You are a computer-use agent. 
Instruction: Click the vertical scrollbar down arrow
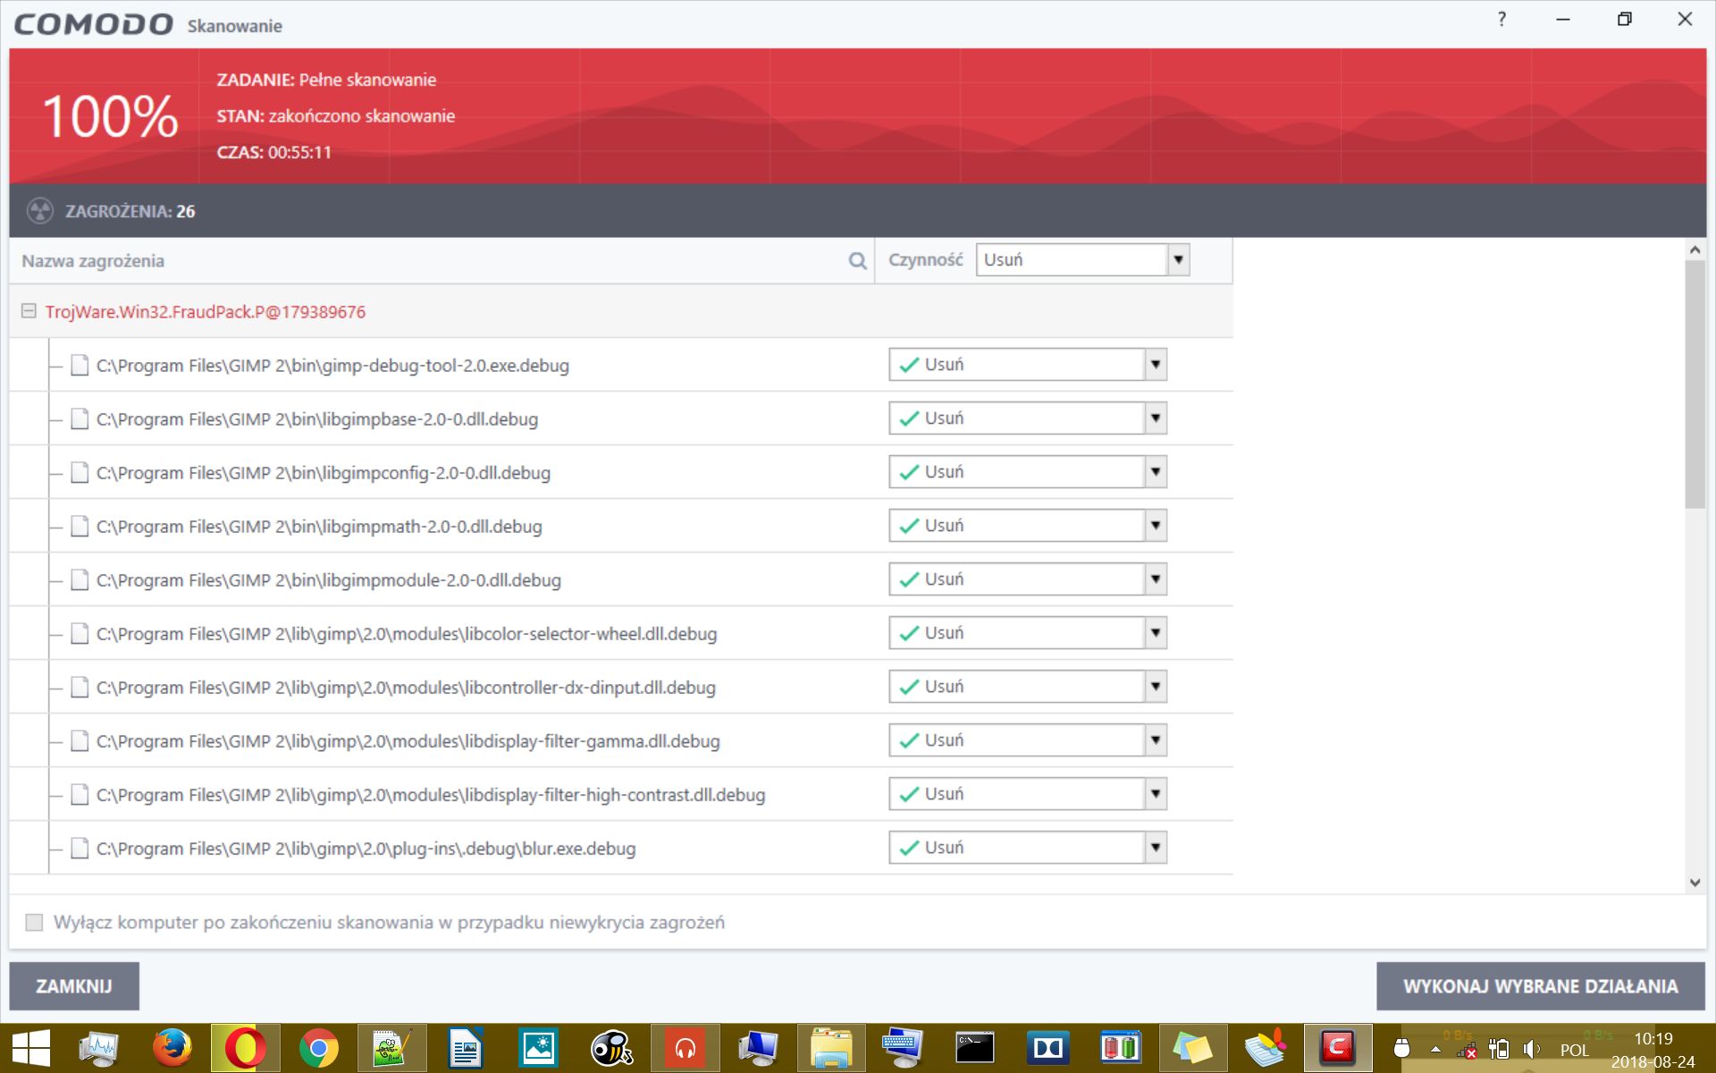pyautogui.click(x=1695, y=883)
